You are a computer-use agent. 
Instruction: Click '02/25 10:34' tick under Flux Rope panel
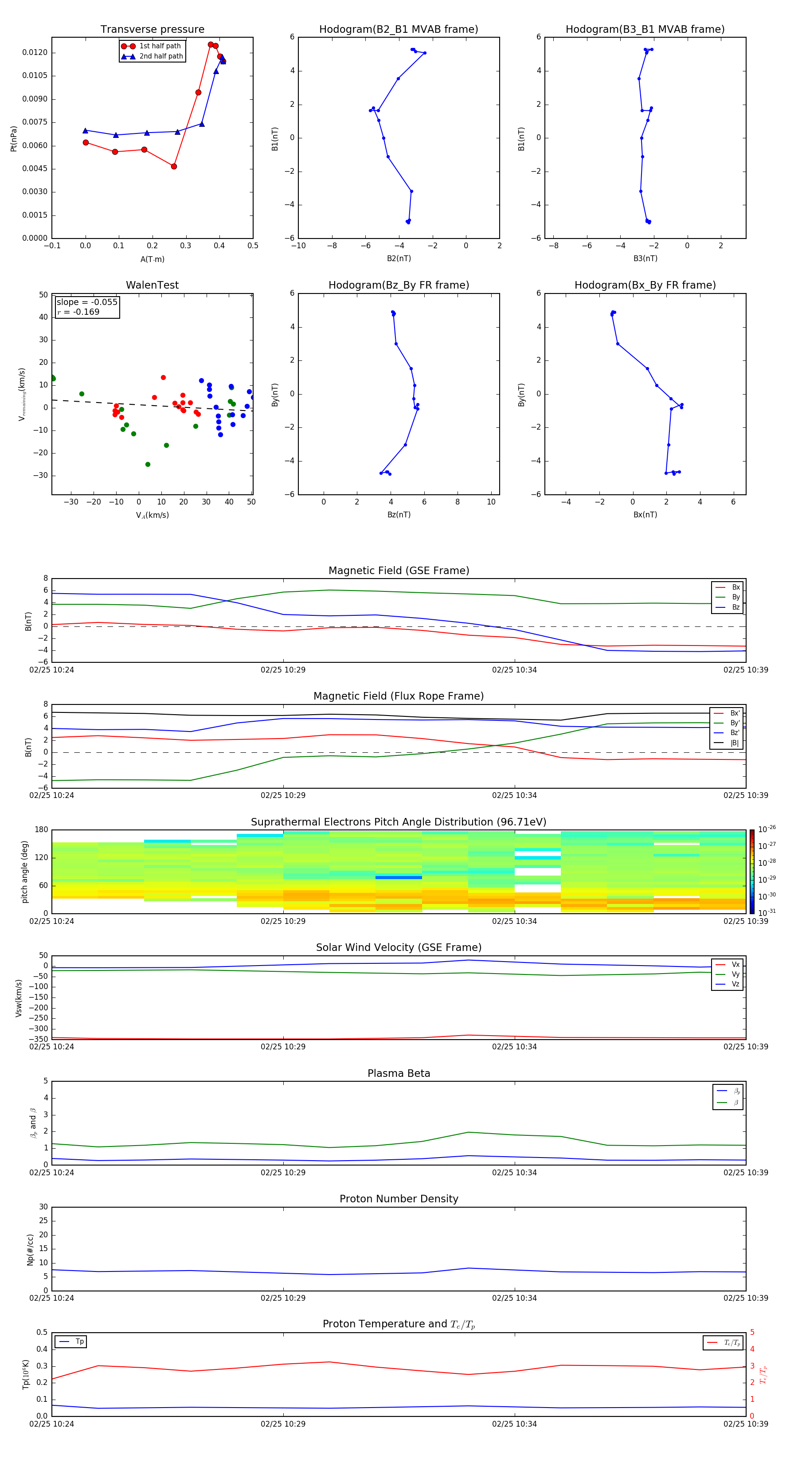click(x=515, y=796)
